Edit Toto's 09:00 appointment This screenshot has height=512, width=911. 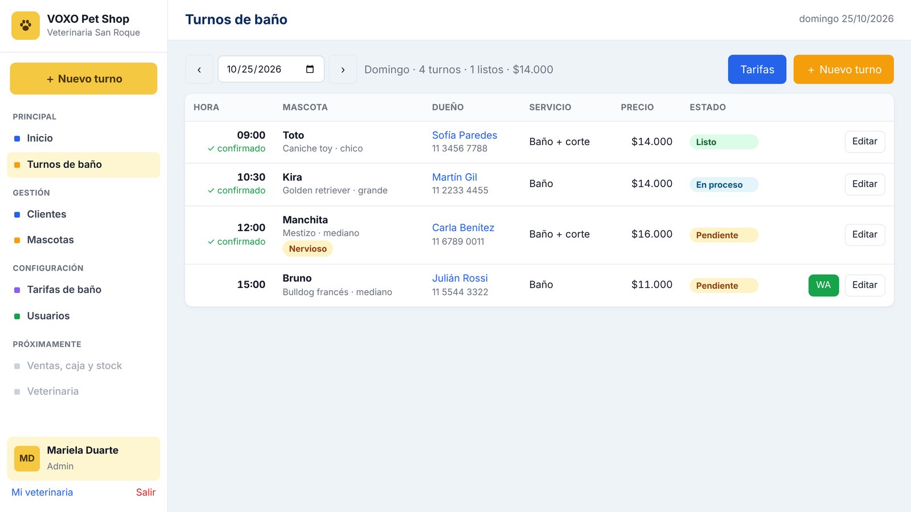click(864, 142)
